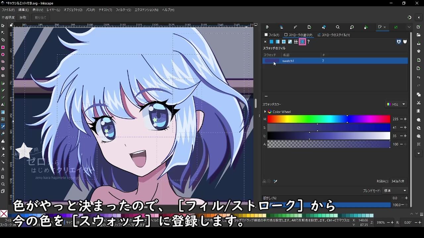This screenshot has width=424, height=238.
Task: Set paint to none (X)
Action: (265, 42)
